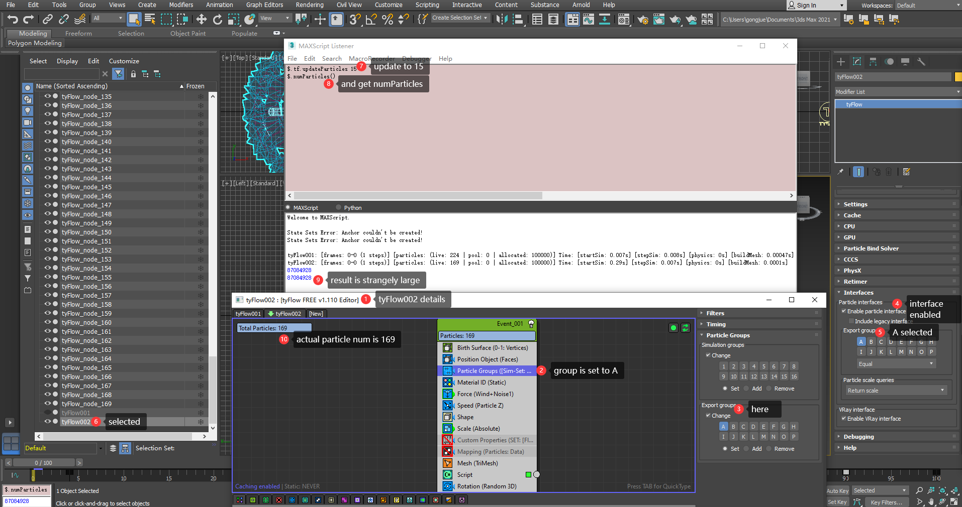The height and width of the screenshot is (507, 962).
Task: Expand the Particle Bind Solver rollout
Action: click(897, 248)
